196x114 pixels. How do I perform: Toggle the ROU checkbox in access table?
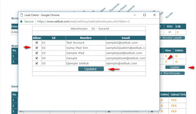169,32
